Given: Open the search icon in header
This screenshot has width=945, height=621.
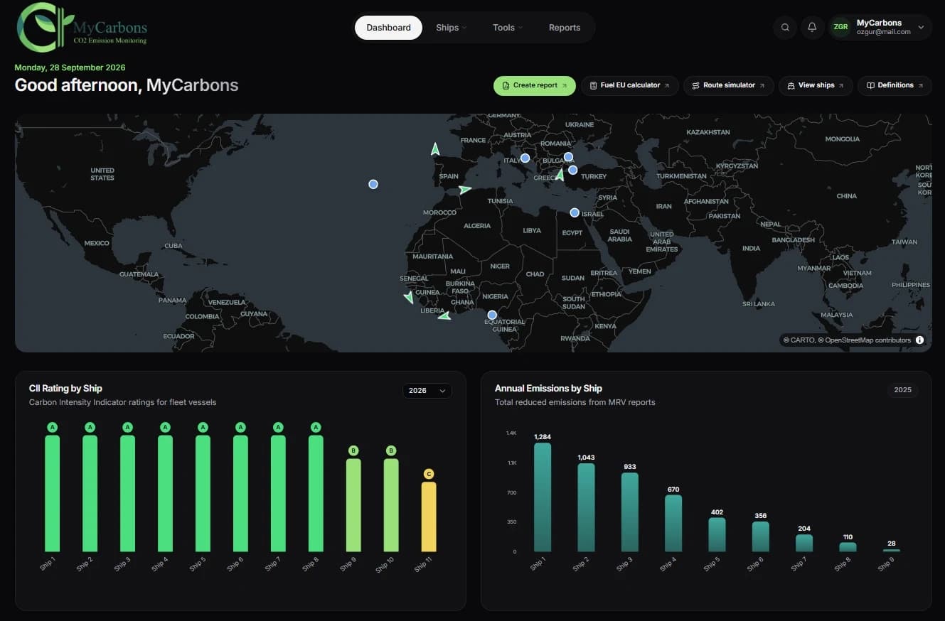Looking at the screenshot, I should pyautogui.click(x=785, y=28).
